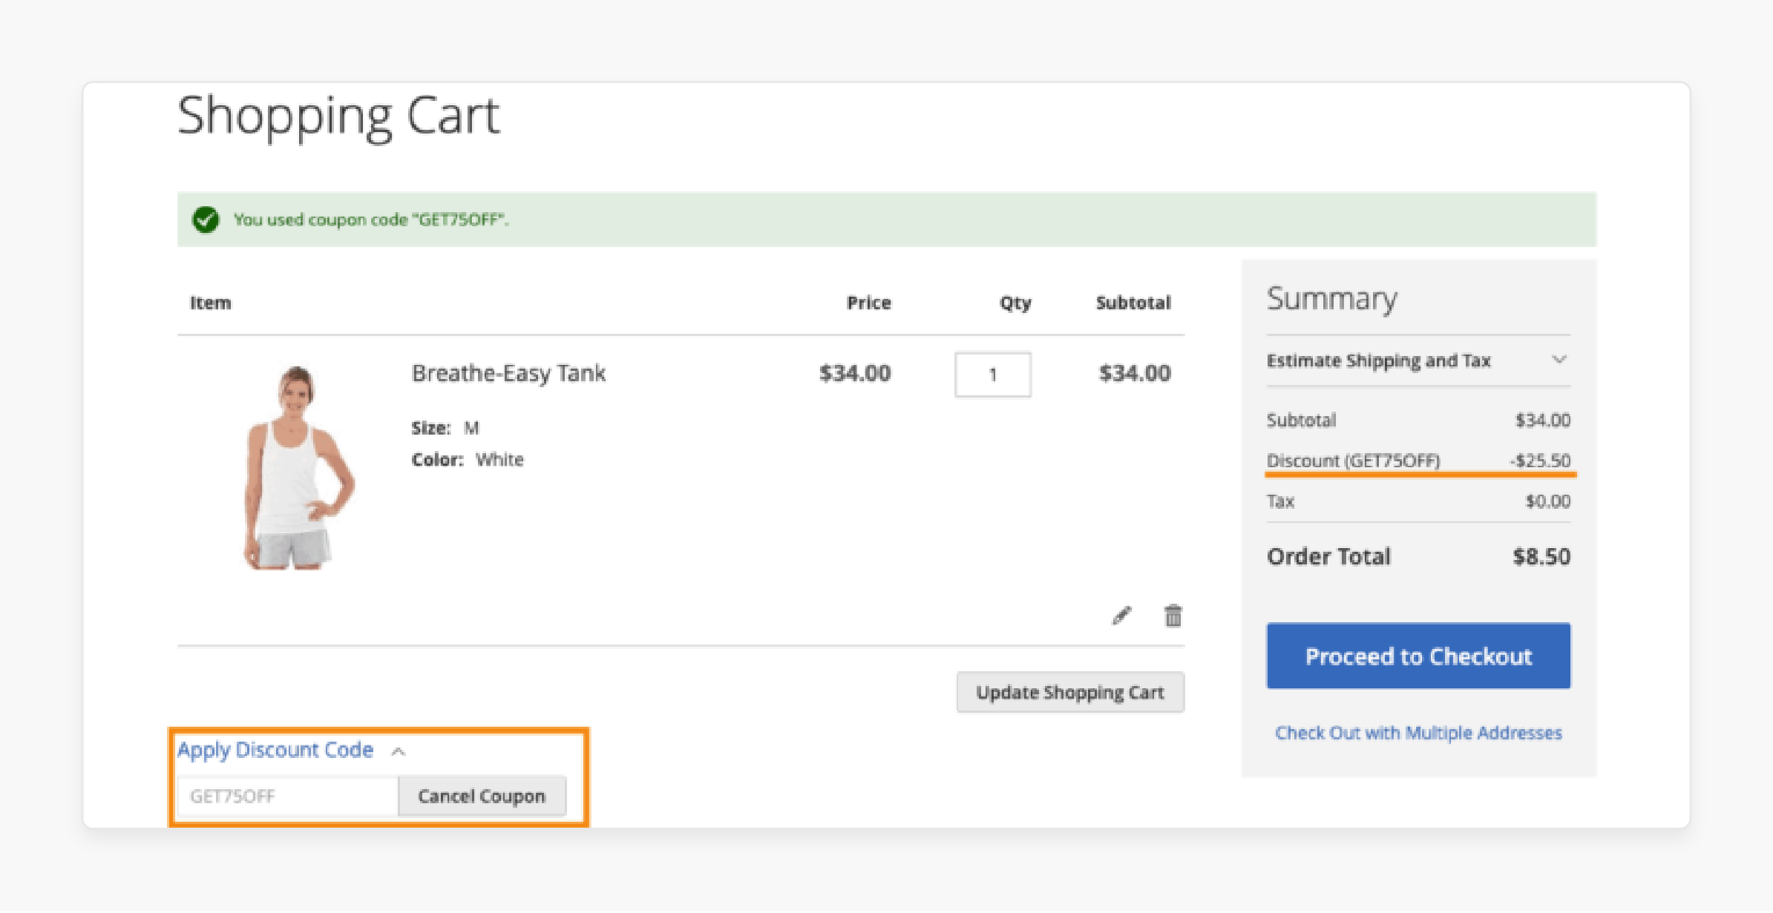The image size is (1773, 913).
Task: Click the quantity input field showing 1
Action: pos(993,375)
